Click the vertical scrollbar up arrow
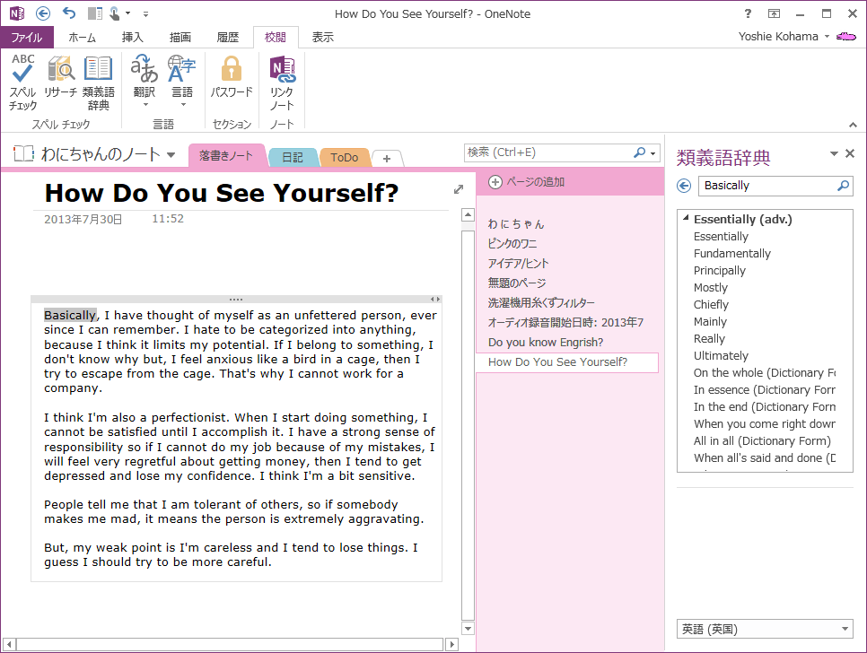 468,215
